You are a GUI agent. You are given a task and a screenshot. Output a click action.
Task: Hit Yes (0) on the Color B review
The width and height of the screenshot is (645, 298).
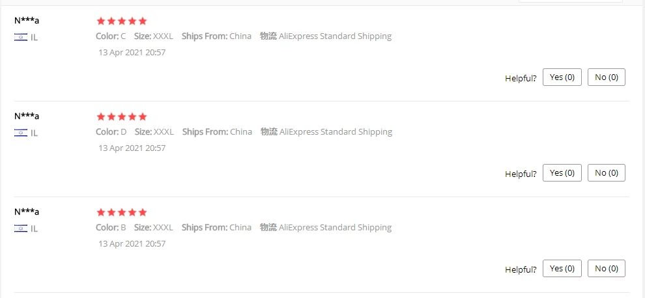[562, 269]
